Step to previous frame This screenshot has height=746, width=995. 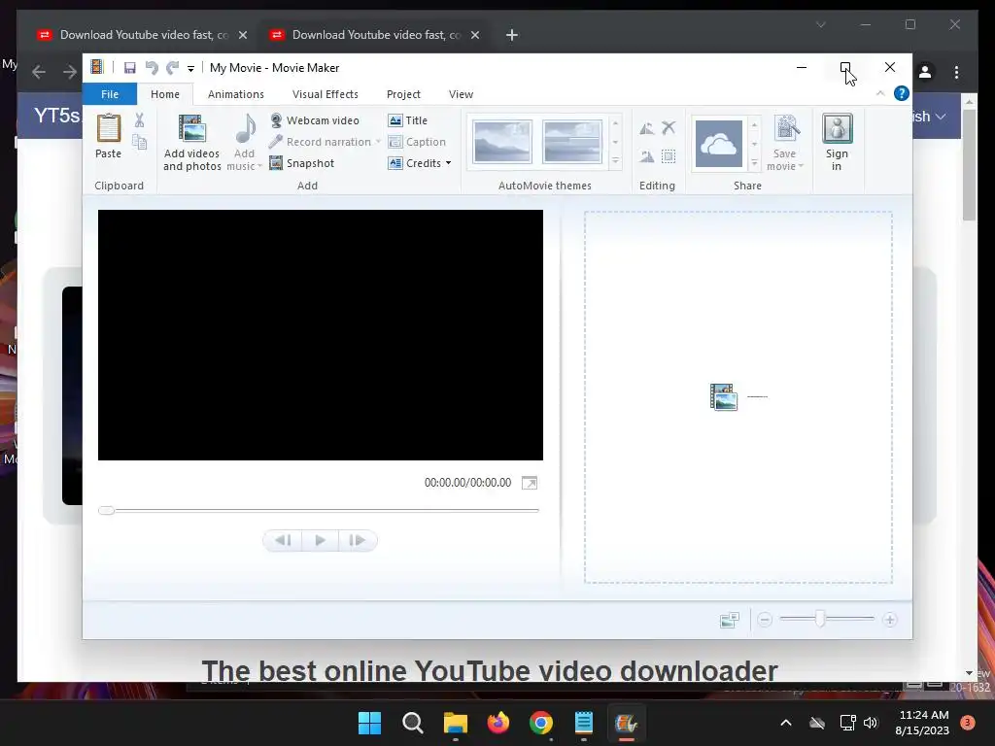click(x=283, y=540)
